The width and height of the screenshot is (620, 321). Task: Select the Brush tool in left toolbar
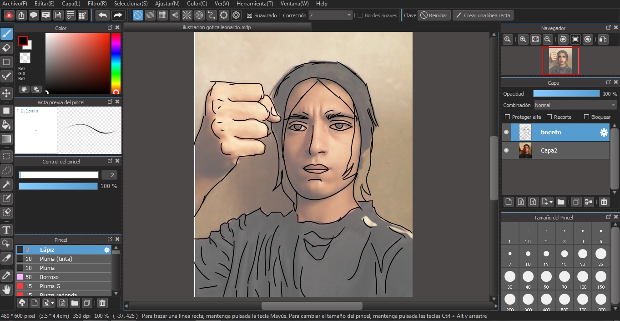point(6,34)
